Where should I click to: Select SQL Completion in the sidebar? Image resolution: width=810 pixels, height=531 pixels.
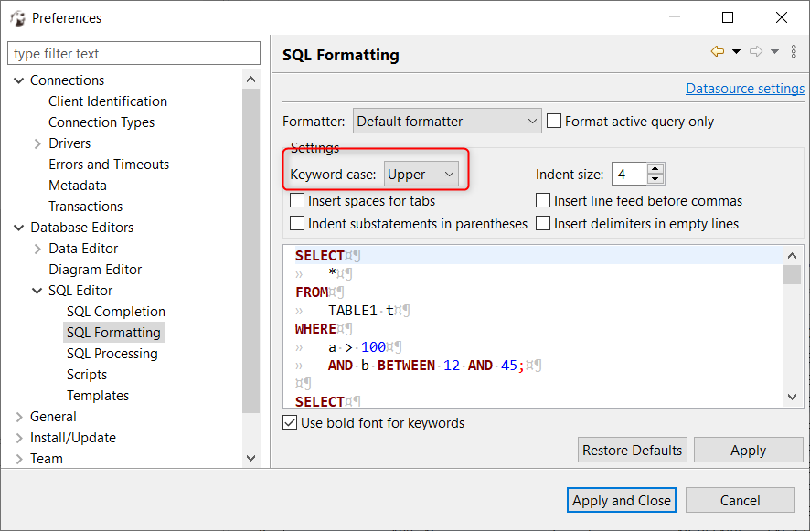[x=115, y=311]
